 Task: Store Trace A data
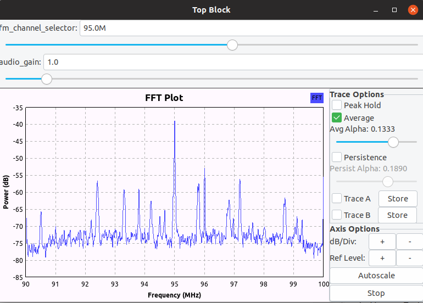click(x=397, y=199)
